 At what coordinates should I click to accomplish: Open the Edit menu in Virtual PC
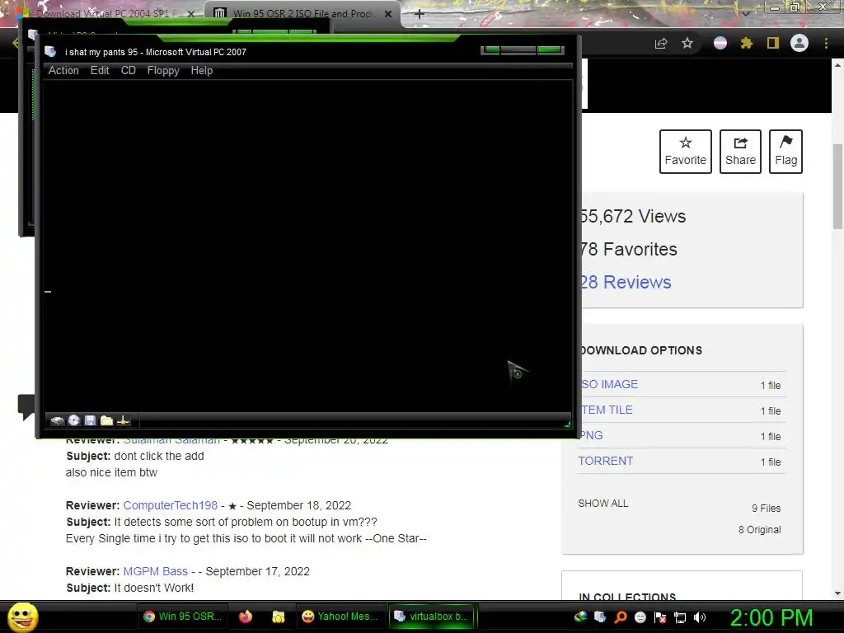[x=100, y=71]
